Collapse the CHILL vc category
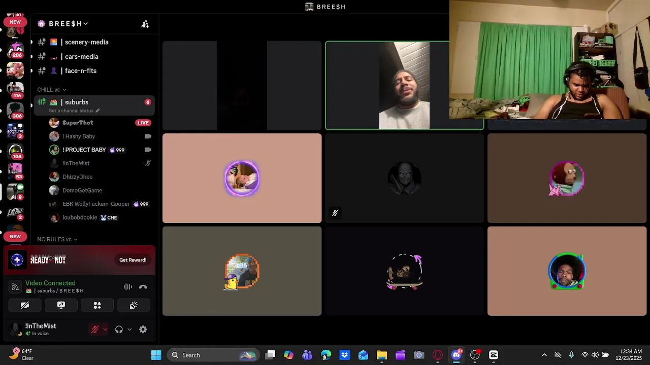Image resolution: width=650 pixels, height=365 pixels. pos(51,90)
